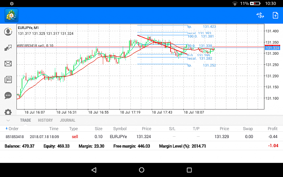
Task: Switch to the JOURNAL tab
Action: 67,120
